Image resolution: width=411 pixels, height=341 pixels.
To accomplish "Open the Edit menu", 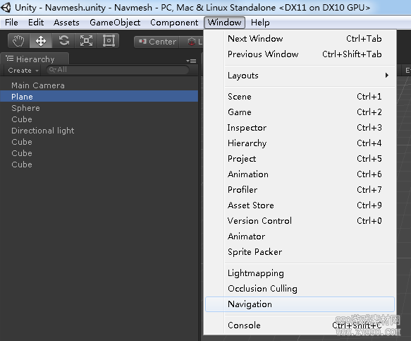I will 36,23.
